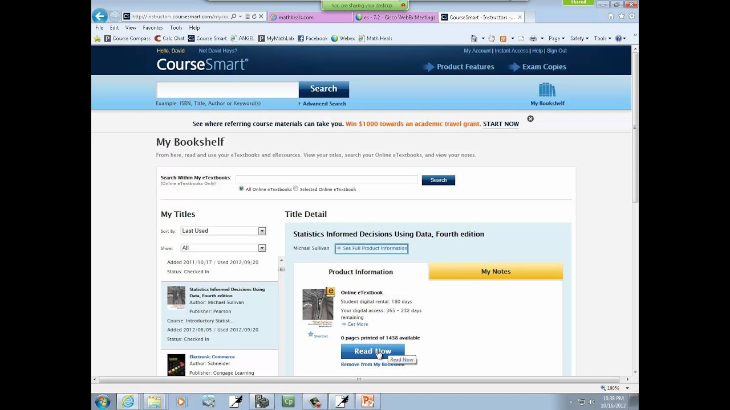Click the Shortlist star icon
730x410 pixels.
pos(311,334)
